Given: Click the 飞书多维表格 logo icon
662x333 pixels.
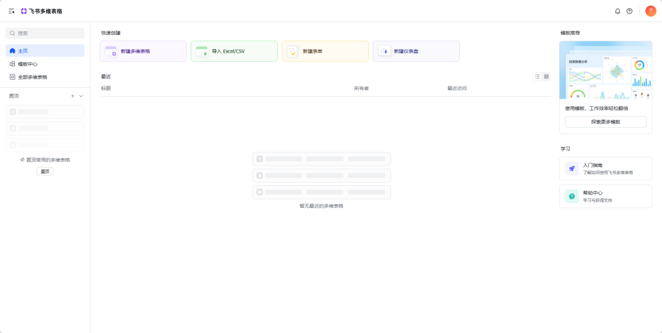Looking at the screenshot, I should click(24, 11).
